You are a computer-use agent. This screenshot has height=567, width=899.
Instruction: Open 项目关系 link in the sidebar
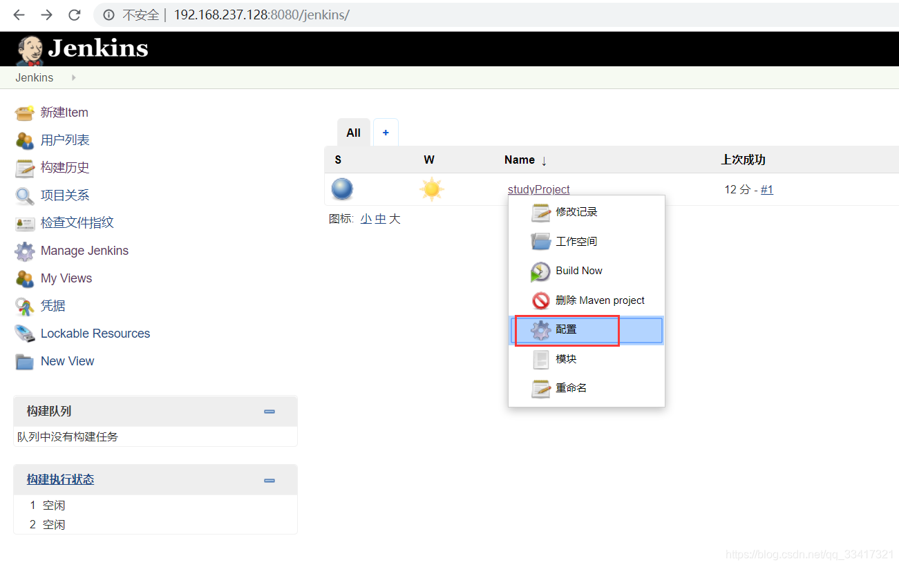coord(65,195)
